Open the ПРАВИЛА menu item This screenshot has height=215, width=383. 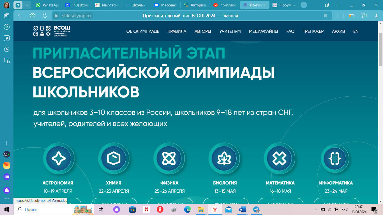pyautogui.click(x=177, y=31)
